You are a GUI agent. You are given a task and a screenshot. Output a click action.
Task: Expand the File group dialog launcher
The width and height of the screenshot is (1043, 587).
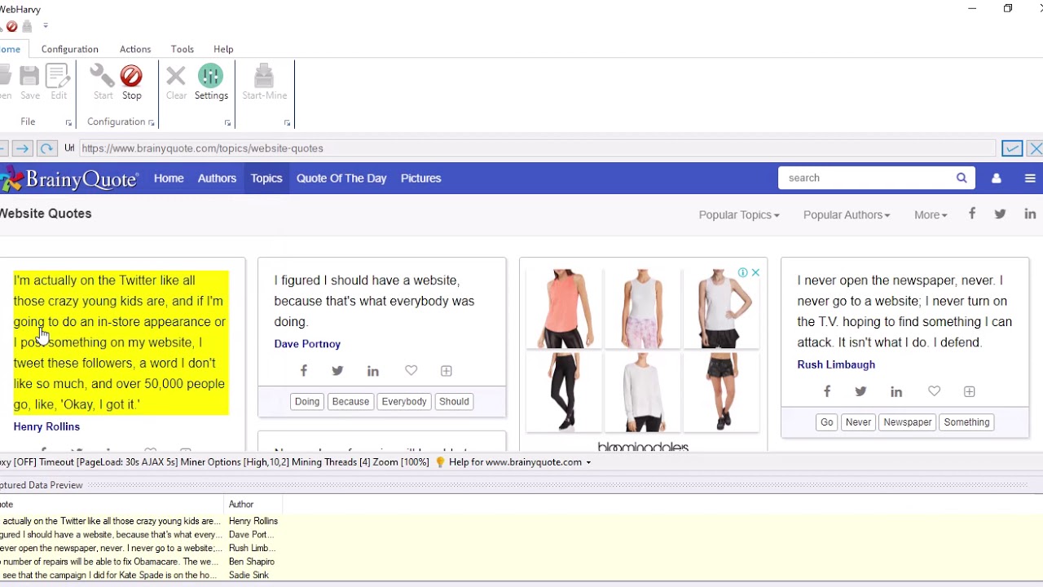coord(68,123)
